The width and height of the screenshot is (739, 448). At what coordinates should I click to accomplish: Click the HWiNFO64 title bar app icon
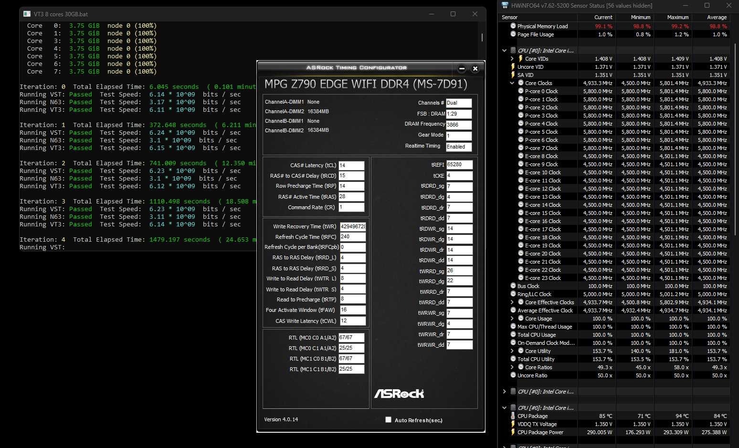tap(505, 5)
